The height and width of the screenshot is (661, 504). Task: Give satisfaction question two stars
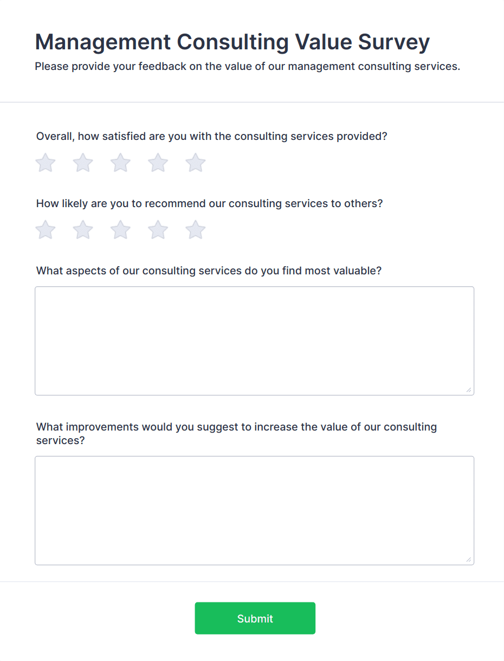pos(83,163)
